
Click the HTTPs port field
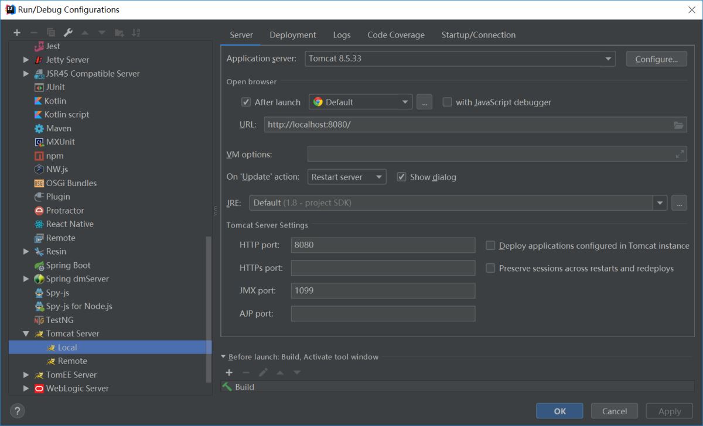pyautogui.click(x=383, y=268)
